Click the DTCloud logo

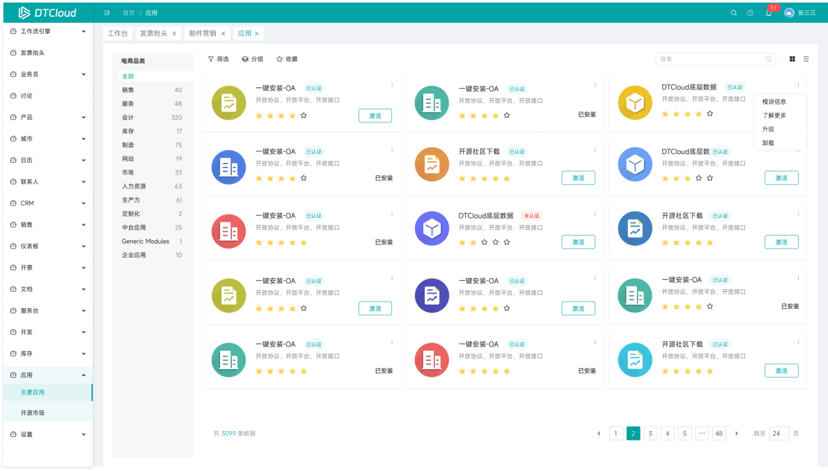click(47, 12)
